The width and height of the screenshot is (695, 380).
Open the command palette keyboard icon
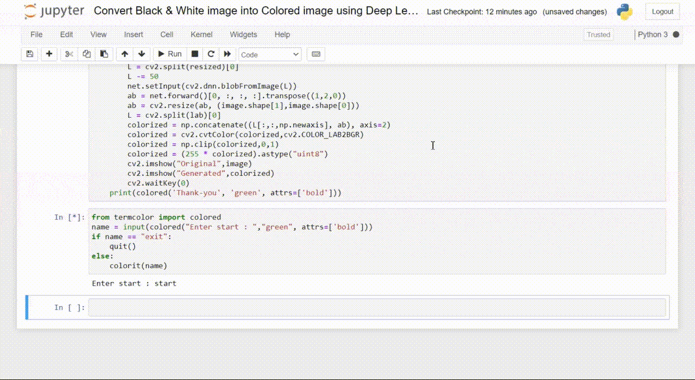(x=316, y=54)
